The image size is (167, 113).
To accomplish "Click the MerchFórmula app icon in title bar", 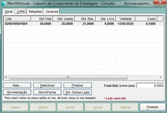I will (4, 3).
